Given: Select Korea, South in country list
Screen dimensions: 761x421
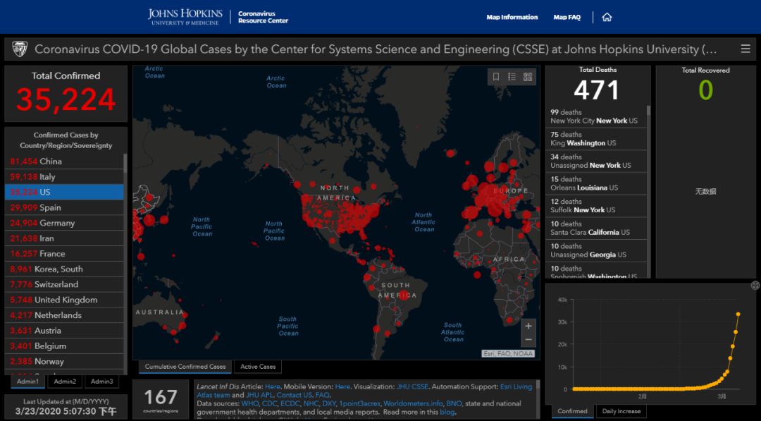Looking at the screenshot, I should tap(64, 269).
